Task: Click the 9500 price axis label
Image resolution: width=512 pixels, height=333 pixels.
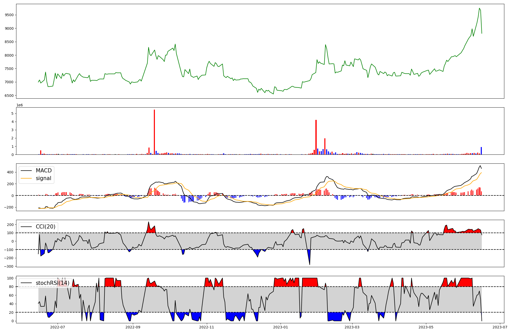Action: [x=9, y=15]
